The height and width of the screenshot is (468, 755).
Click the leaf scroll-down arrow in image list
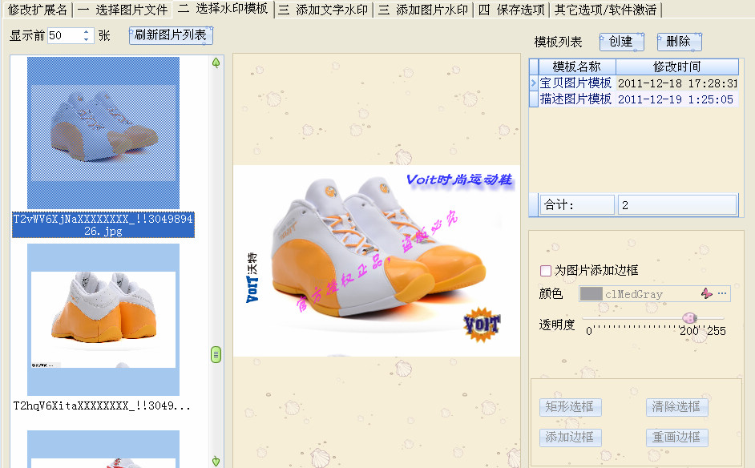click(x=216, y=461)
